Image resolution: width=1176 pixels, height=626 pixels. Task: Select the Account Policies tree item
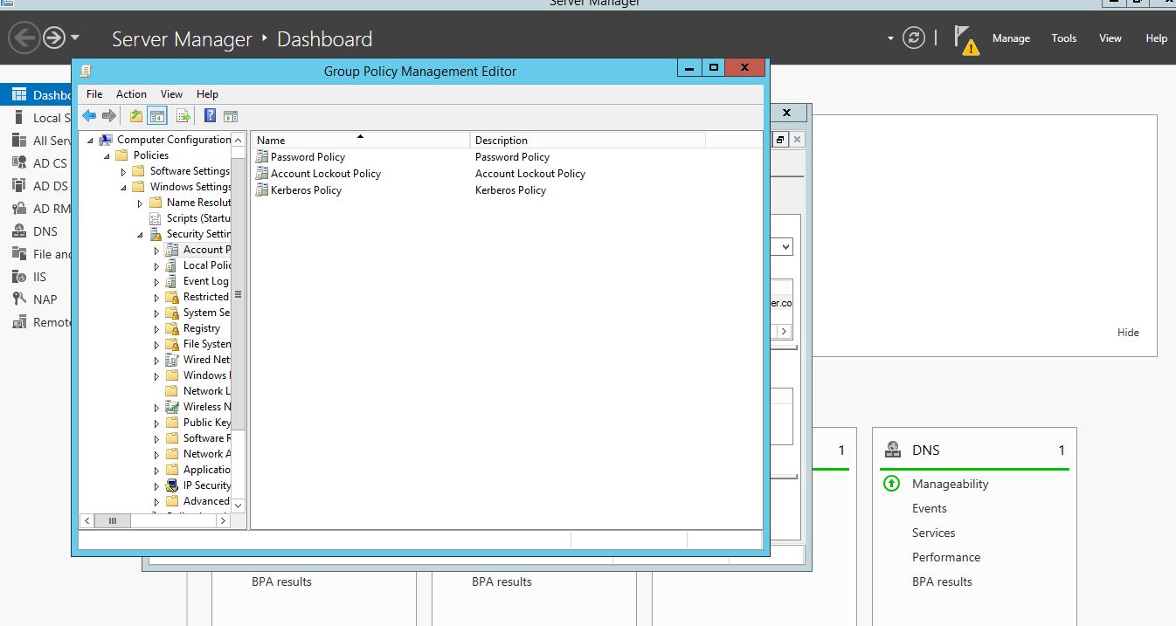207,250
